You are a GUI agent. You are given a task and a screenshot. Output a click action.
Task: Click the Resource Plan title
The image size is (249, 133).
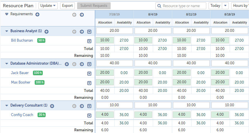18,6
